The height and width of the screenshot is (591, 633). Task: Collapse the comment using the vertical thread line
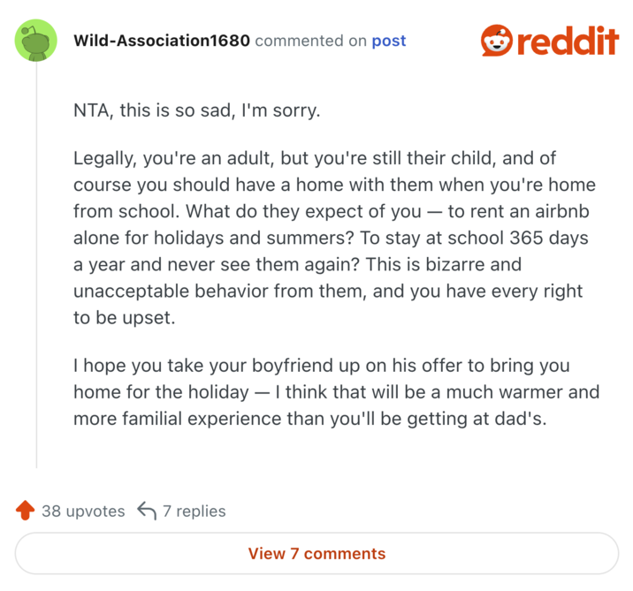point(36,265)
